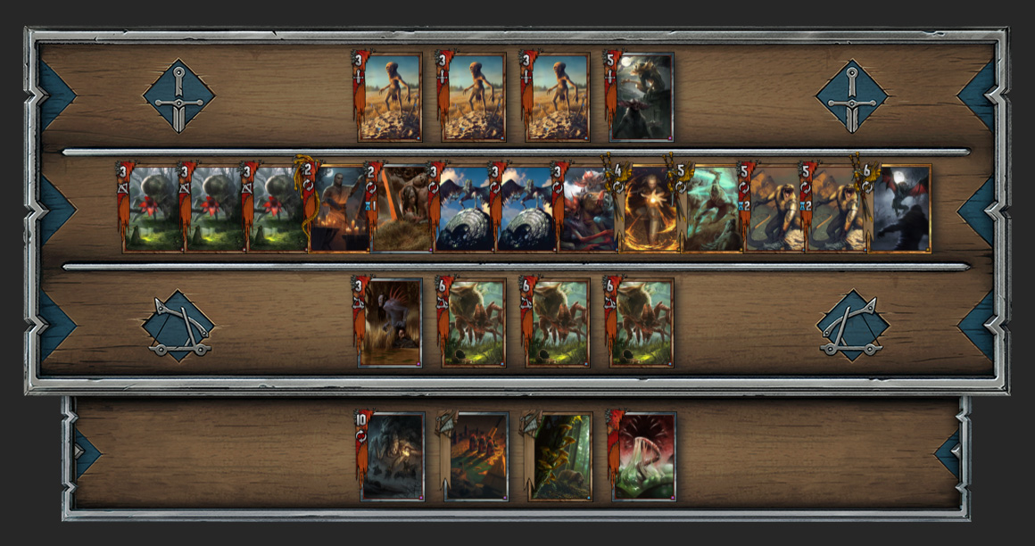The image size is (1035, 546).
Task: Click the left blue arrow of the bottom tray
Action: 87,453
